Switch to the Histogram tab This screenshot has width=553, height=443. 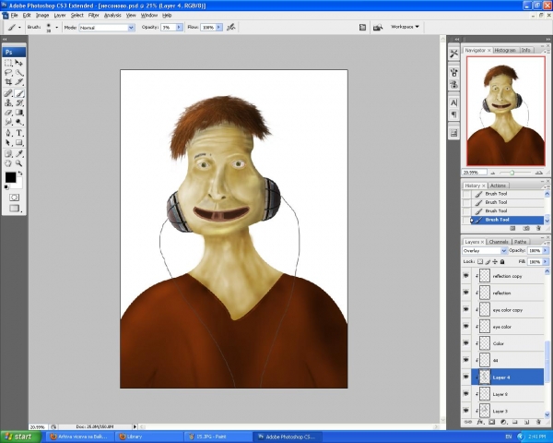point(505,51)
